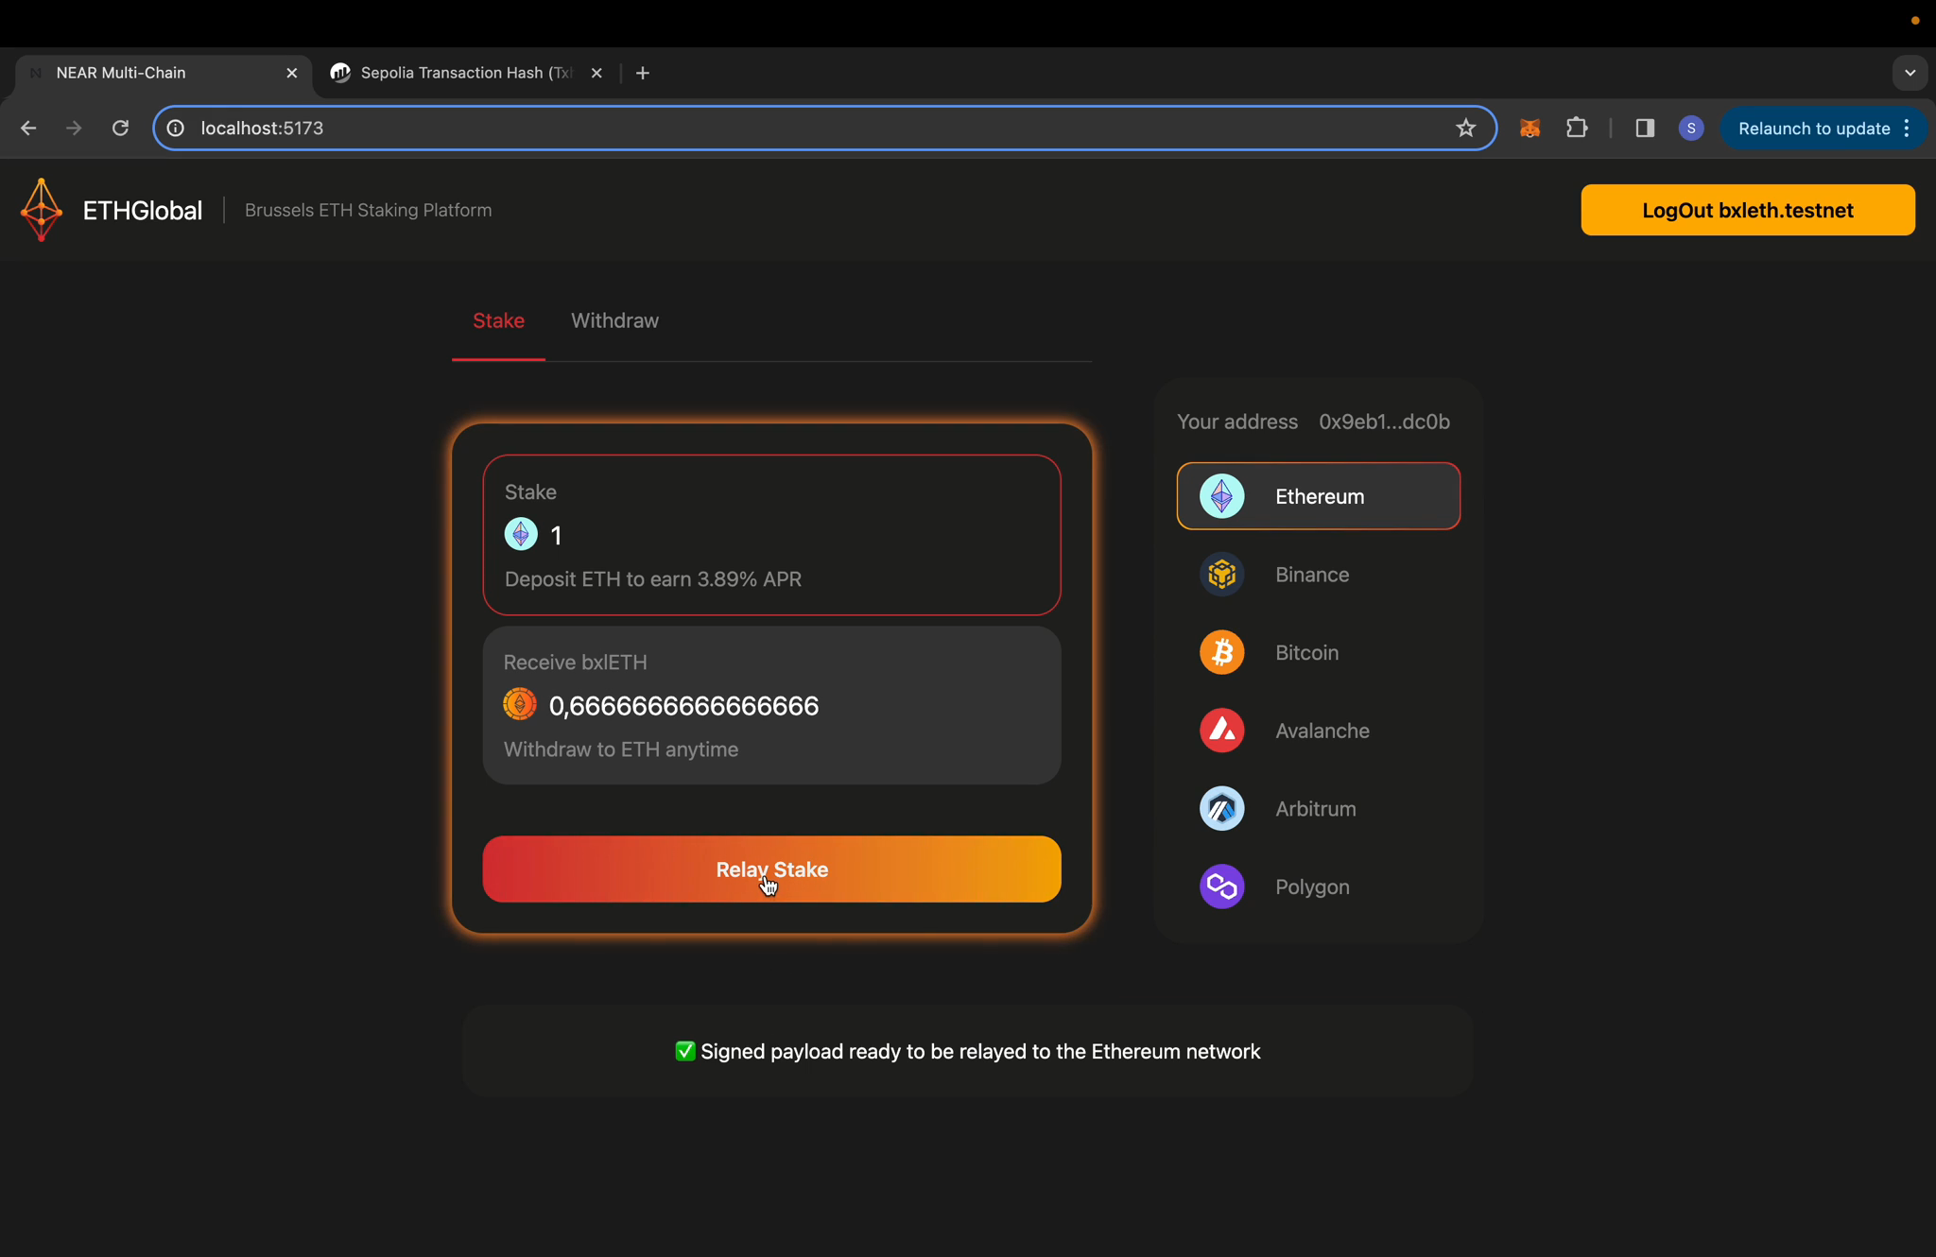Select the Withdraw tab
The image size is (1936, 1257).
point(614,320)
